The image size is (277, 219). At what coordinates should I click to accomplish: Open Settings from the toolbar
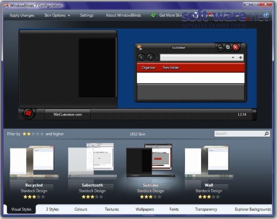86,15
